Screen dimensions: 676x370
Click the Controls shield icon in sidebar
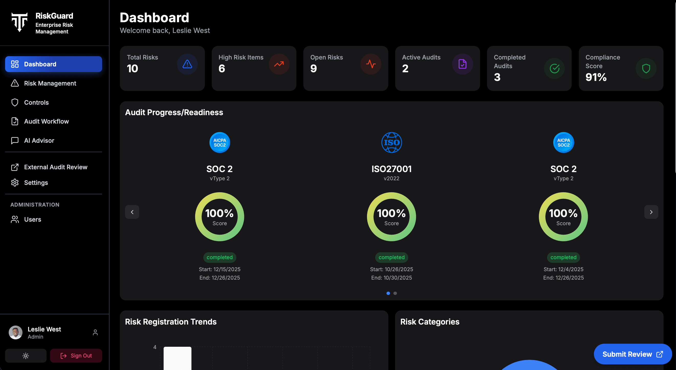coord(15,102)
